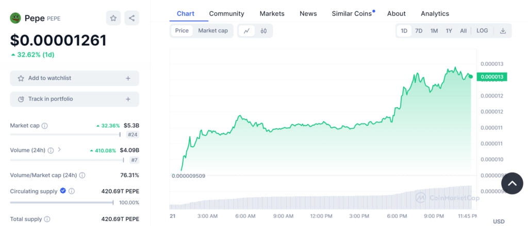Click the Pepe frog logo
528x226 pixels.
pyautogui.click(x=15, y=18)
